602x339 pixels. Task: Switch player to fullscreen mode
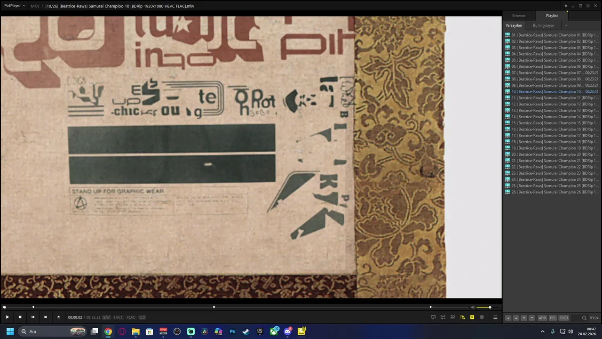coord(588,6)
